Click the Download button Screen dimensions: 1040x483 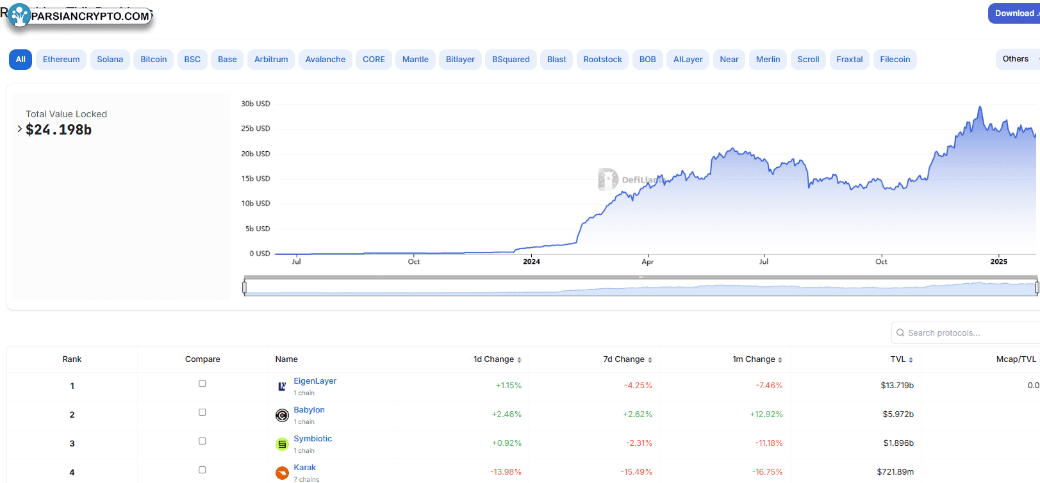1016,13
